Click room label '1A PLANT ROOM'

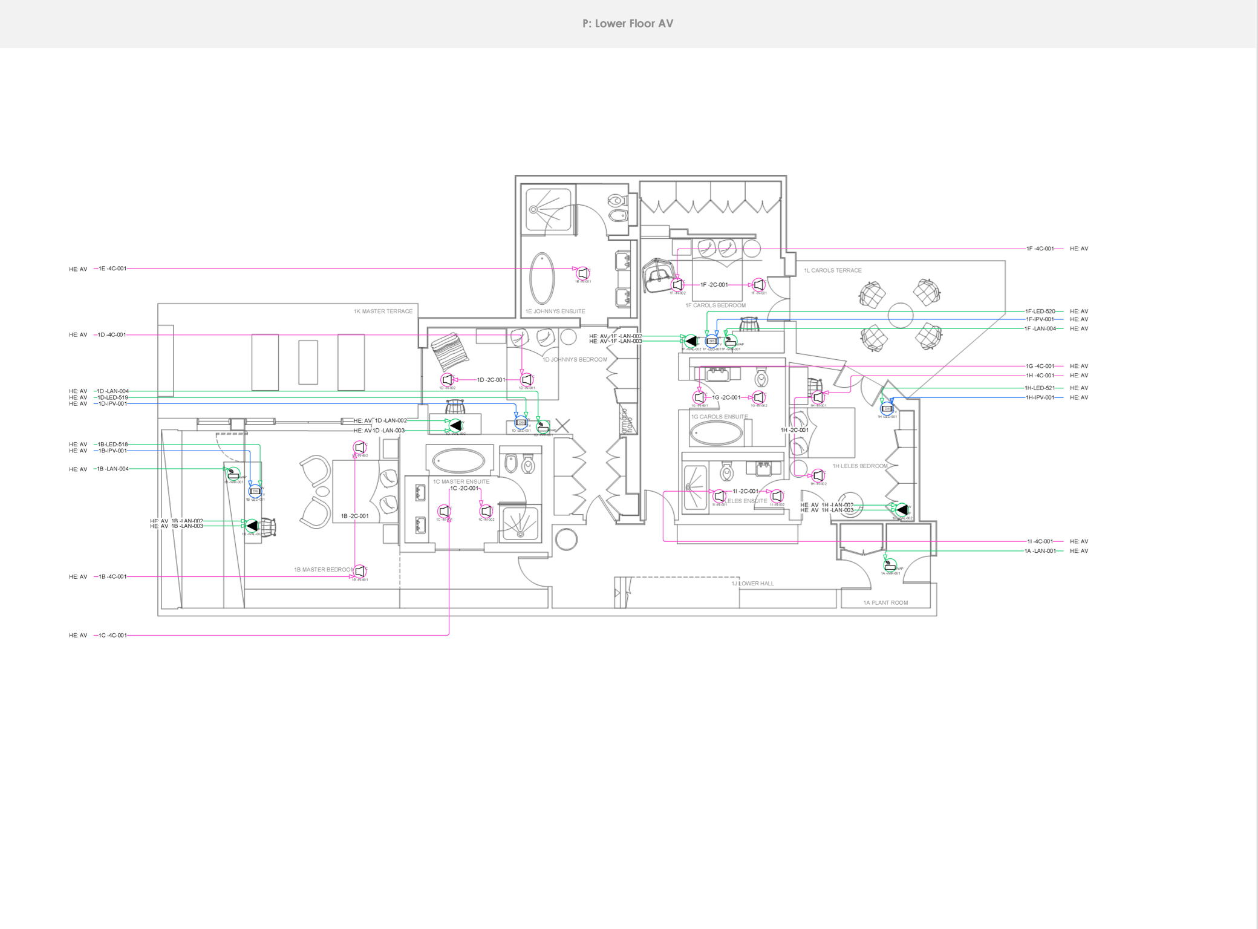tap(885, 602)
